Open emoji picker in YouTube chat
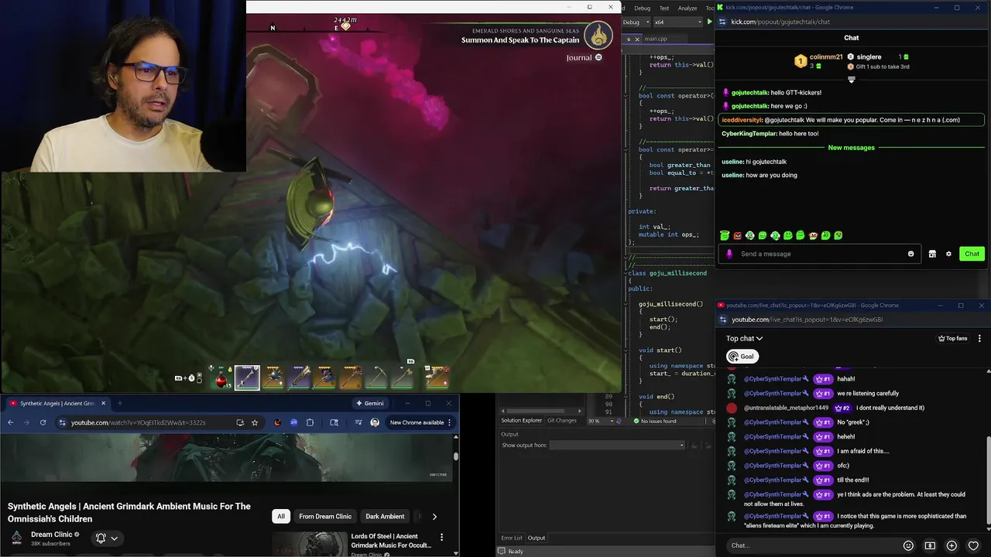Image resolution: width=991 pixels, height=557 pixels. click(x=908, y=545)
